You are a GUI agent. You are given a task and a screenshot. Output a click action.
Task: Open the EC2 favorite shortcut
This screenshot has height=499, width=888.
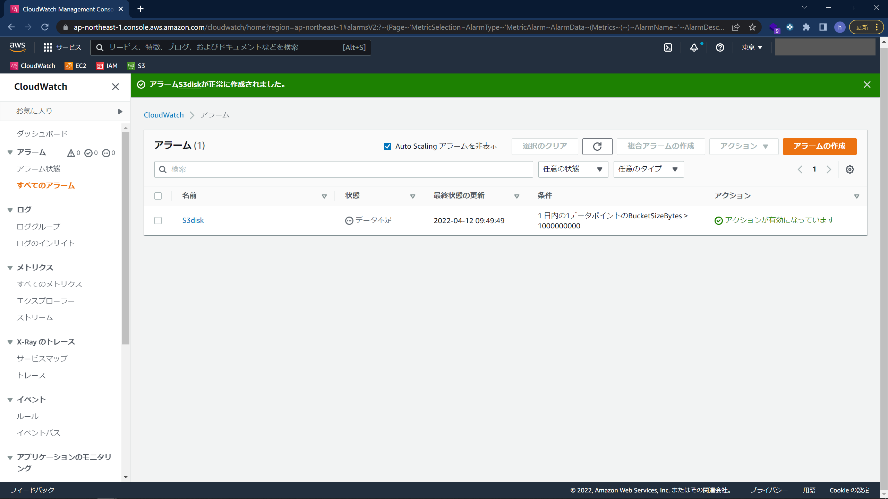pyautogui.click(x=76, y=66)
